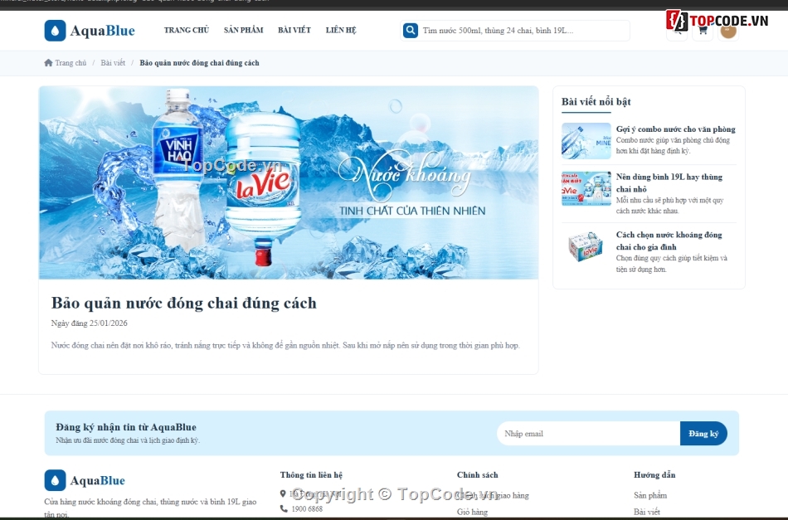Open footer Sản phẩm guide link

click(650, 495)
